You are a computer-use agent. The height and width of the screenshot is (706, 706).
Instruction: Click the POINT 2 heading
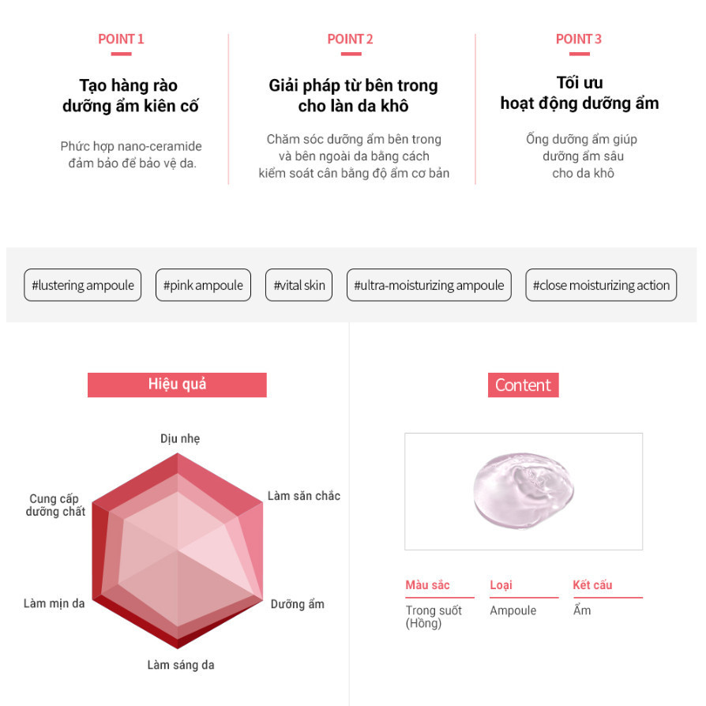click(350, 39)
